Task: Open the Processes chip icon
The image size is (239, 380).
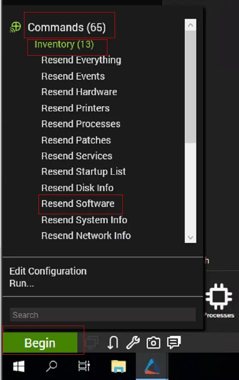Action: pyautogui.click(x=219, y=296)
